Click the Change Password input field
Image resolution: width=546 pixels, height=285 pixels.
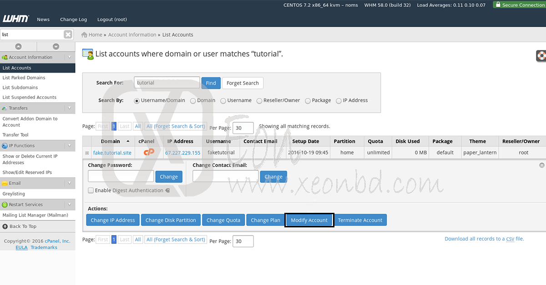[x=121, y=177]
